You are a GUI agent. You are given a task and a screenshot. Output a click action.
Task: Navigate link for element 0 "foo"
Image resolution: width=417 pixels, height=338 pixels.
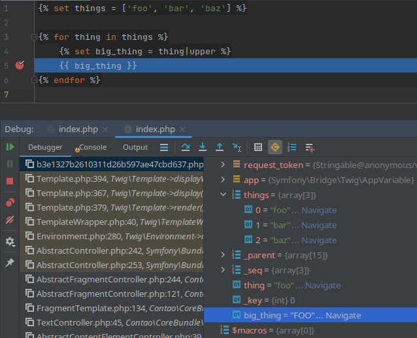coord(319,210)
